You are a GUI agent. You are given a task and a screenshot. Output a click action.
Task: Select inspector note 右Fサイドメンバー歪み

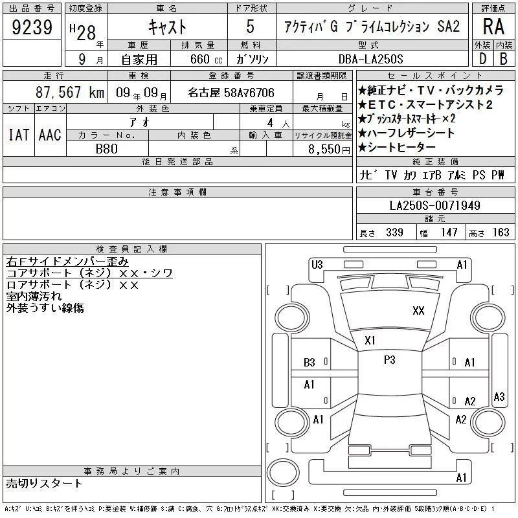pos(67,262)
